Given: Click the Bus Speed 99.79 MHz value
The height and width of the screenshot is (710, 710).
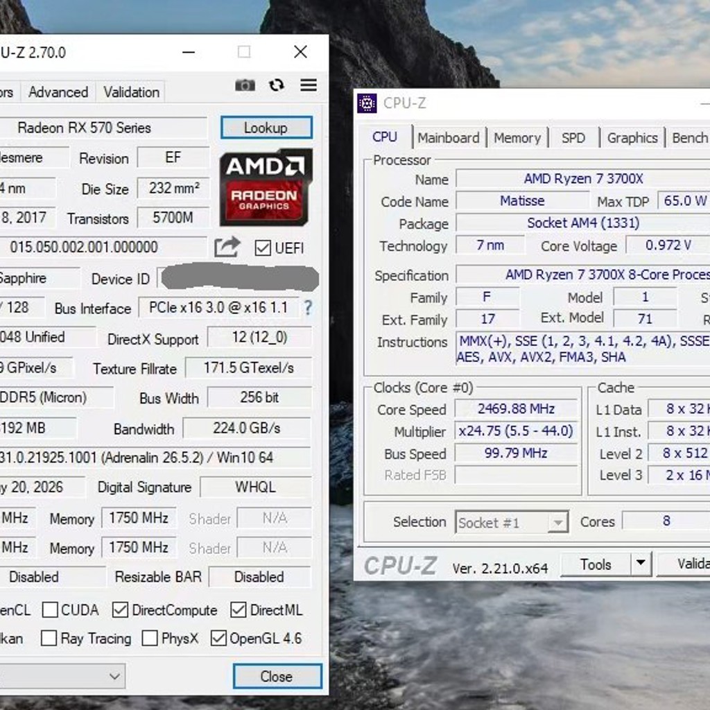Looking at the screenshot, I should [x=516, y=453].
